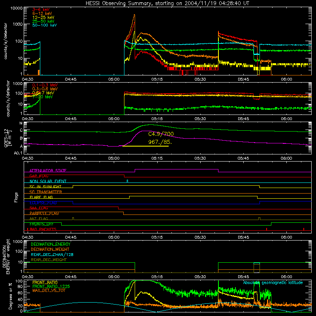Click the yellow flare duration bar in GOES panel
This screenshot has height=316, width=316.
coord(145,146)
